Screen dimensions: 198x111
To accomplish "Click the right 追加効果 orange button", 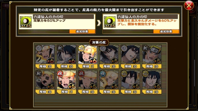I will click(166, 31).
